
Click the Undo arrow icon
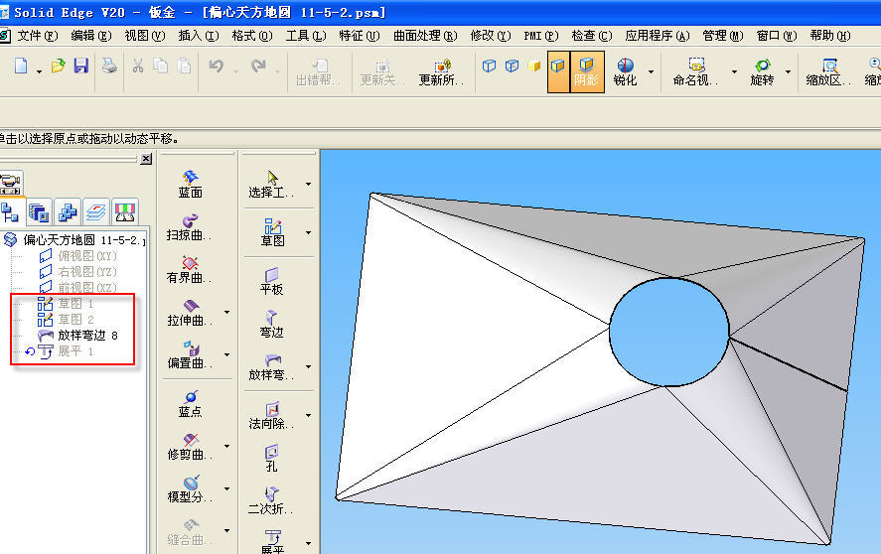(216, 67)
